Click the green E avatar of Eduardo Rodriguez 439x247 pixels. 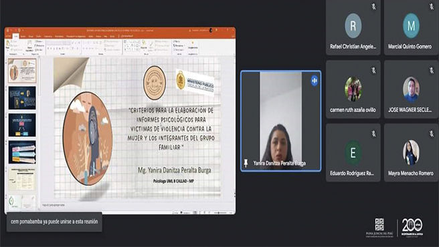point(353,153)
